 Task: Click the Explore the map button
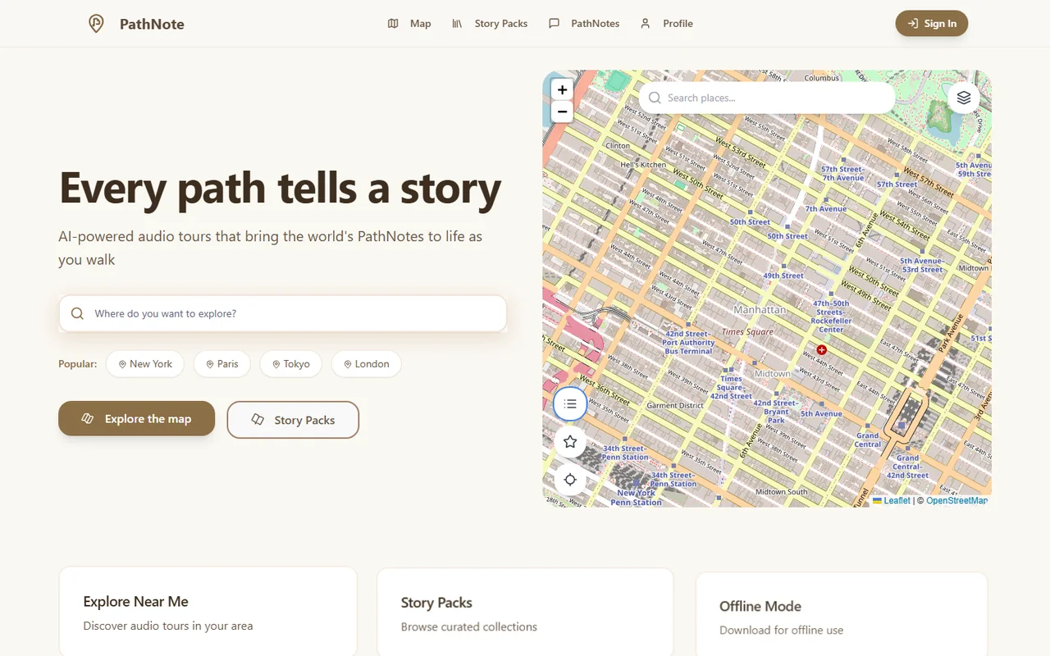(x=136, y=419)
